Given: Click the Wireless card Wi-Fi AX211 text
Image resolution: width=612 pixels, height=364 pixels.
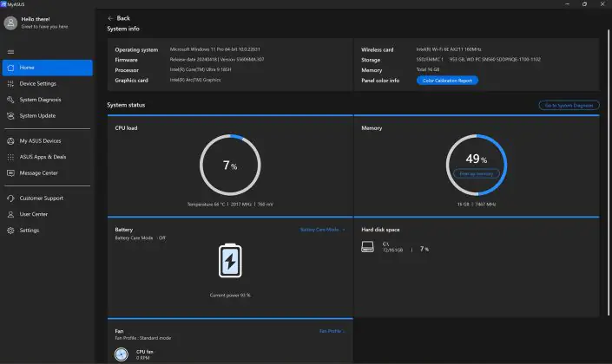Looking at the screenshot, I should pos(449,49).
